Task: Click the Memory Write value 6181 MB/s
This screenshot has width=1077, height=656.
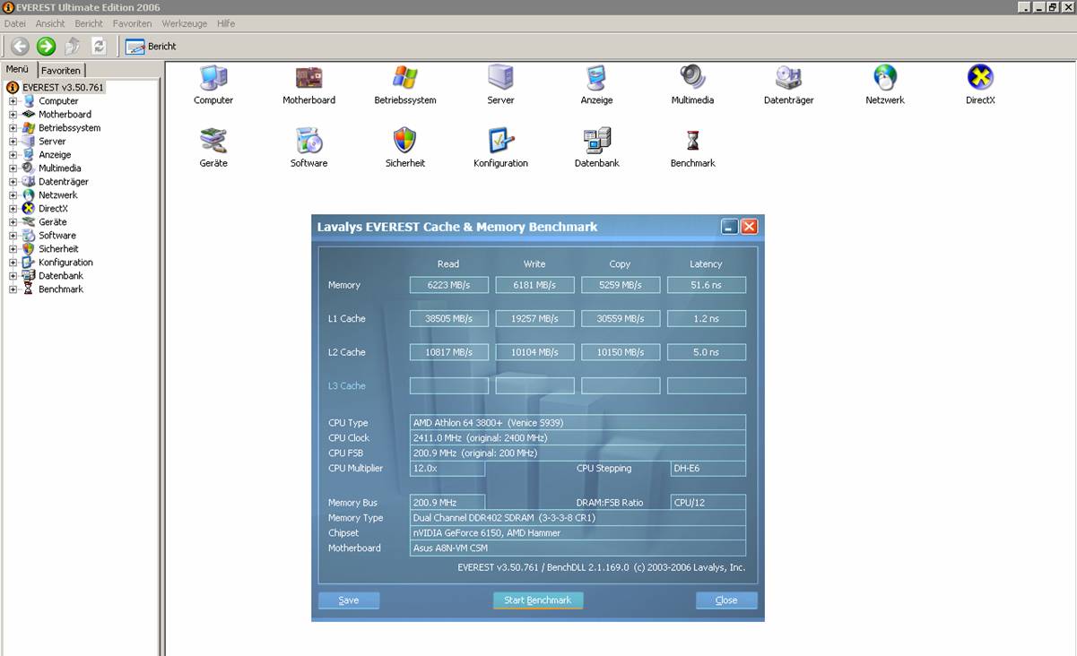Action: 534,285
